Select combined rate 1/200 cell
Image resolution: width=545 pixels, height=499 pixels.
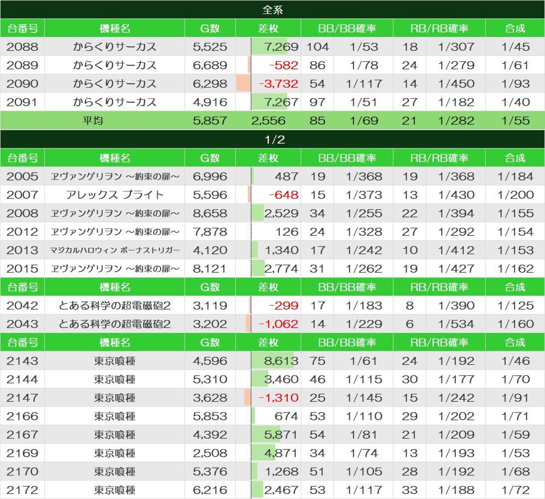(x=515, y=194)
